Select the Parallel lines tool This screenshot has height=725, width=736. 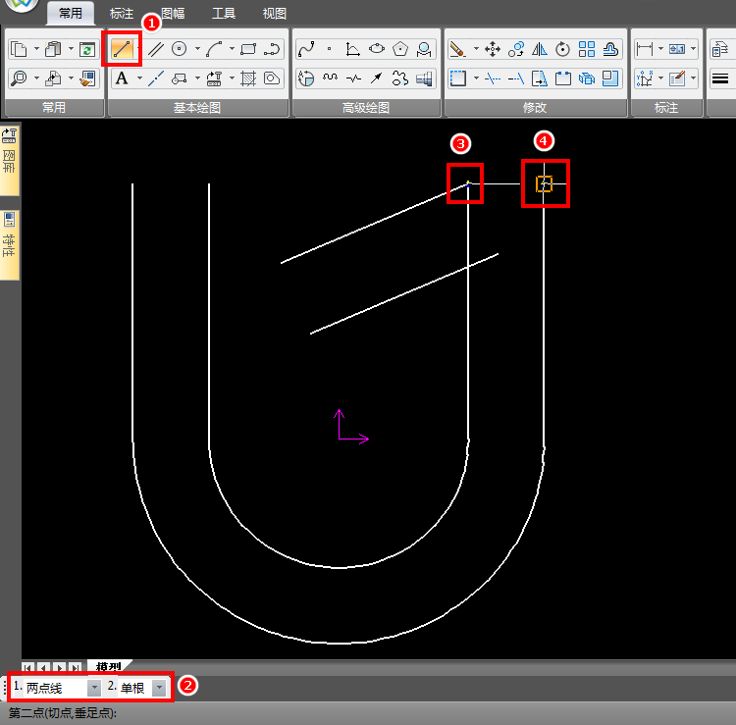[x=155, y=48]
